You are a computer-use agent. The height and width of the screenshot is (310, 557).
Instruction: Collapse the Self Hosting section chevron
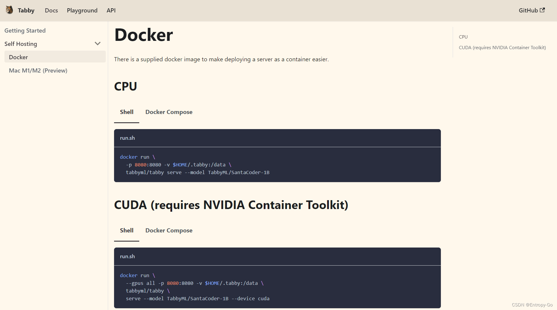click(x=98, y=43)
